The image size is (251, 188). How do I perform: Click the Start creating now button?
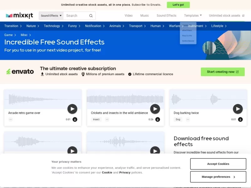click(222, 72)
